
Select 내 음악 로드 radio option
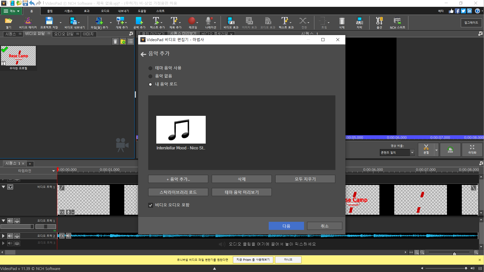[x=150, y=84]
